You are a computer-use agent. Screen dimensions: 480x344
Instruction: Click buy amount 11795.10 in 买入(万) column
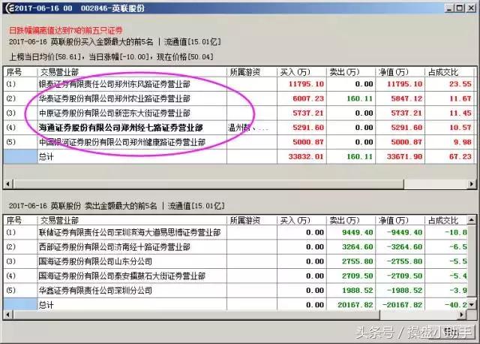306,84
